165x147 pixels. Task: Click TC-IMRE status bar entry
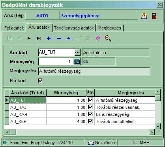(x=141, y=143)
